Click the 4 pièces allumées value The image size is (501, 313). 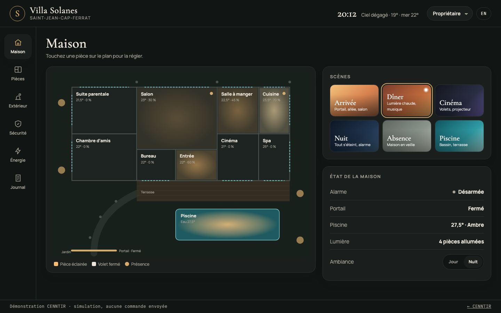point(461,242)
